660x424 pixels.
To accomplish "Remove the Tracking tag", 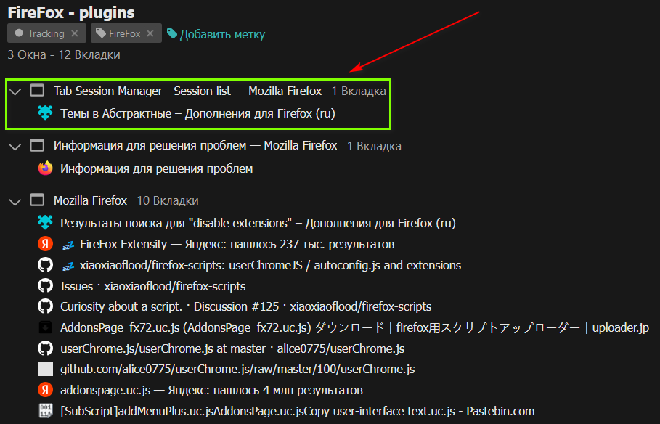I will 75,33.
